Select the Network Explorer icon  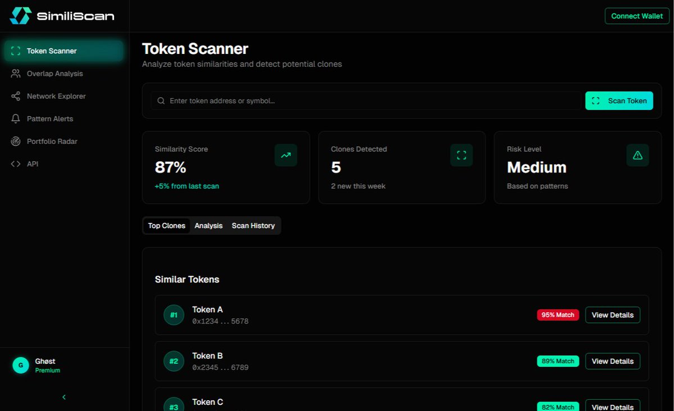pyautogui.click(x=15, y=96)
